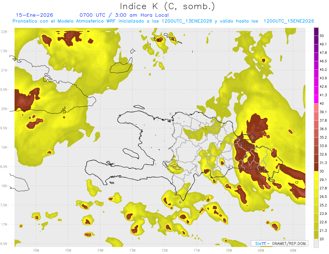This screenshot has height=254, width=329.
Task: Pick the light gray swatch below 20
Action: [x=316, y=243]
